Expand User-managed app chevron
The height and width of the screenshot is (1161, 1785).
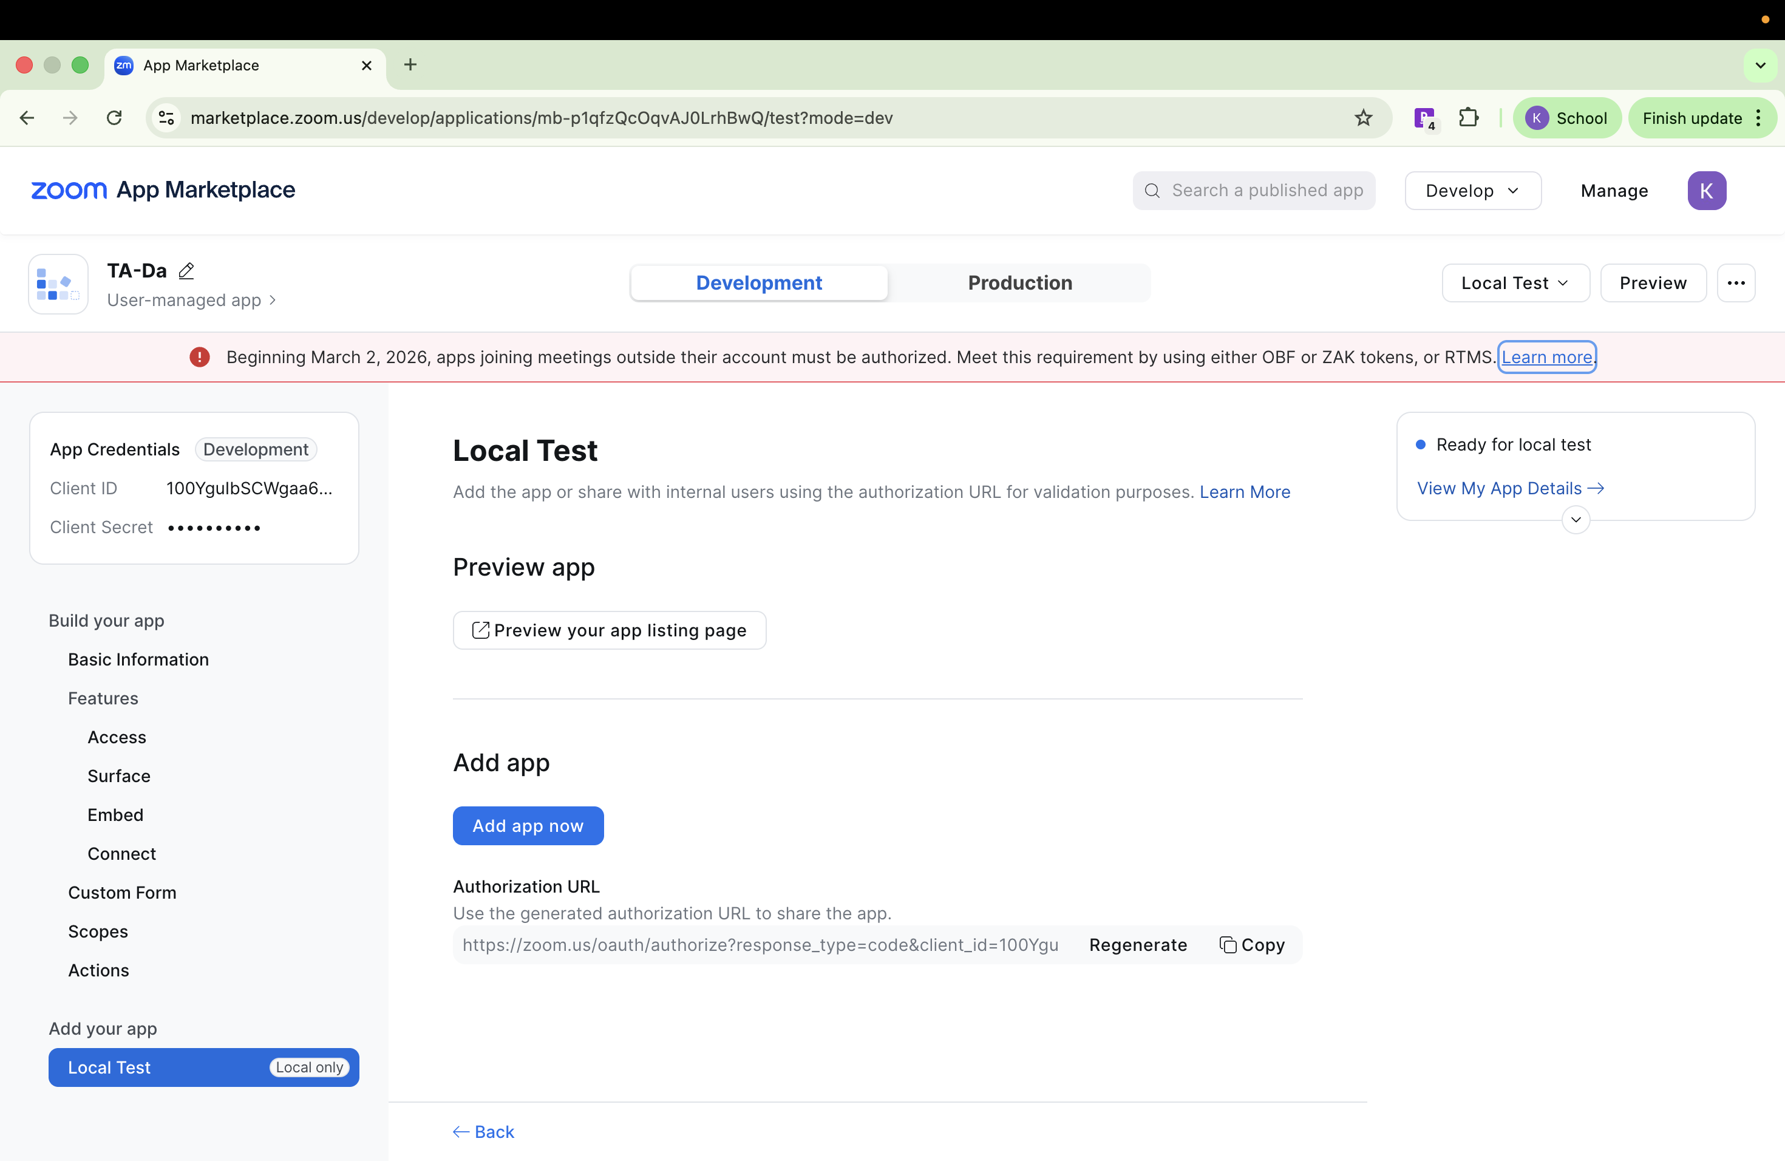273,300
